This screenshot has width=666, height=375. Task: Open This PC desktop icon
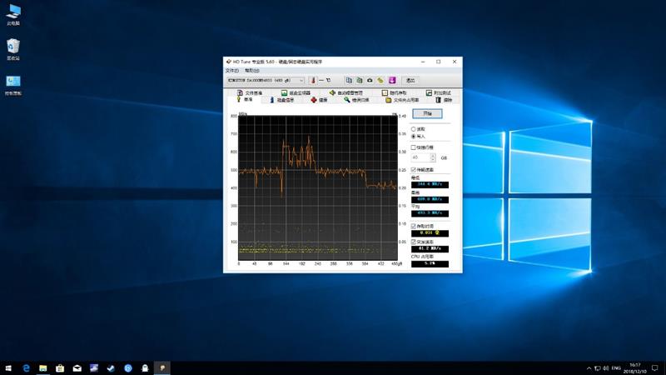coord(13,14)
